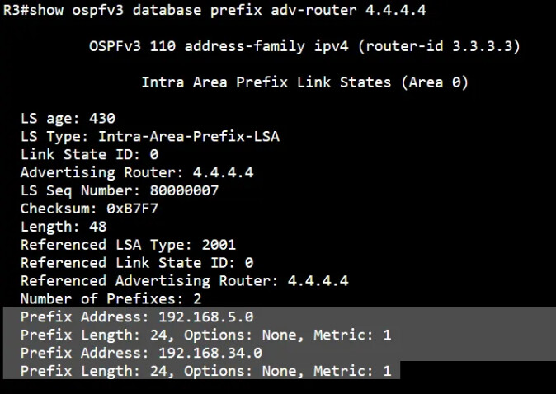Image resolution: width=556 pixels, height=394 pixels.
Task: Click the highlighted Prefix Address 192.168.34.0 line
Action: click(x=140, y=353)
